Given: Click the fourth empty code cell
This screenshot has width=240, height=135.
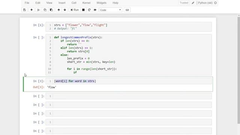Looking at the screenshot, I should [x=129, y=122].
